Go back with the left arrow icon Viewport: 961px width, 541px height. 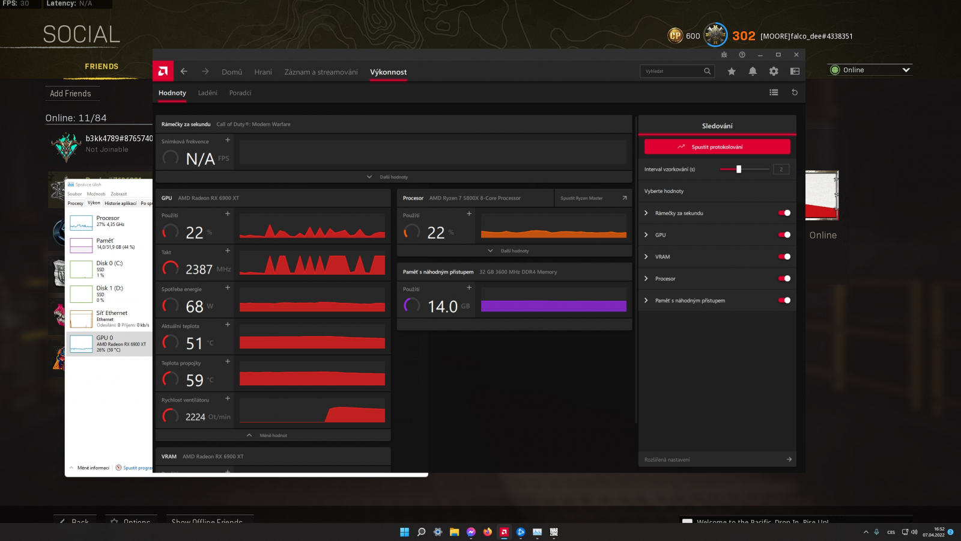point(184,72)
